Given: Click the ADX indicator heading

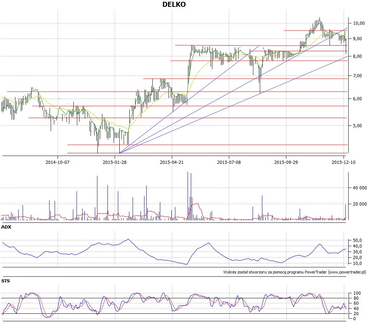Looking at the screenshot, I should coord(6,227).
